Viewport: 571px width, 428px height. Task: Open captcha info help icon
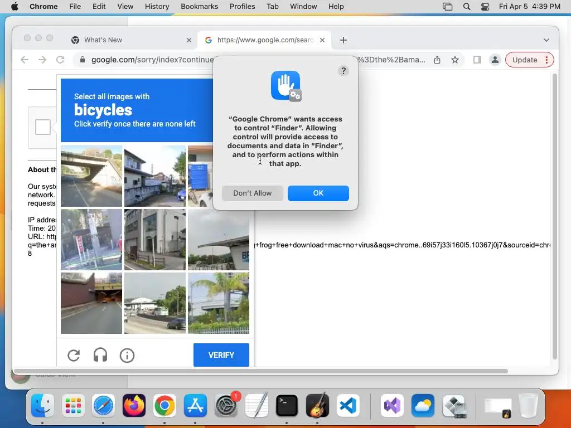[127, 355]
